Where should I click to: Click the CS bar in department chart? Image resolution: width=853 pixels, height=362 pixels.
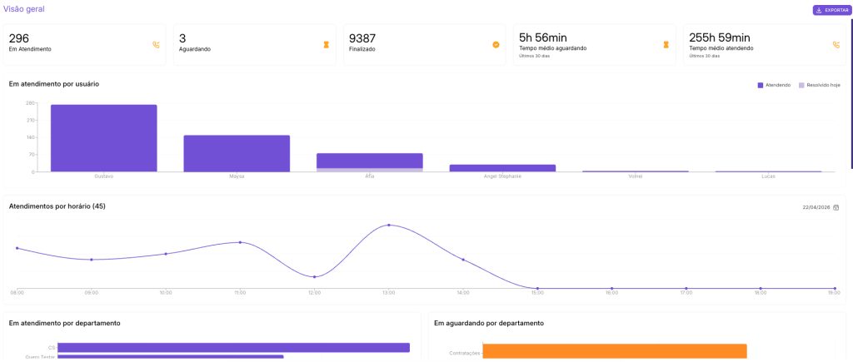[233, 347]
